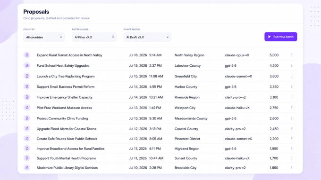321x180 pixels.
Task: Click document icon for Weekend Museum Access
Action: tap(27, 108)
